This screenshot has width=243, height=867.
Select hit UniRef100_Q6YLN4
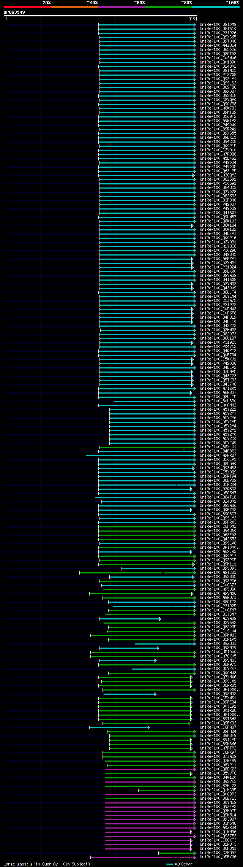[218, 297]
